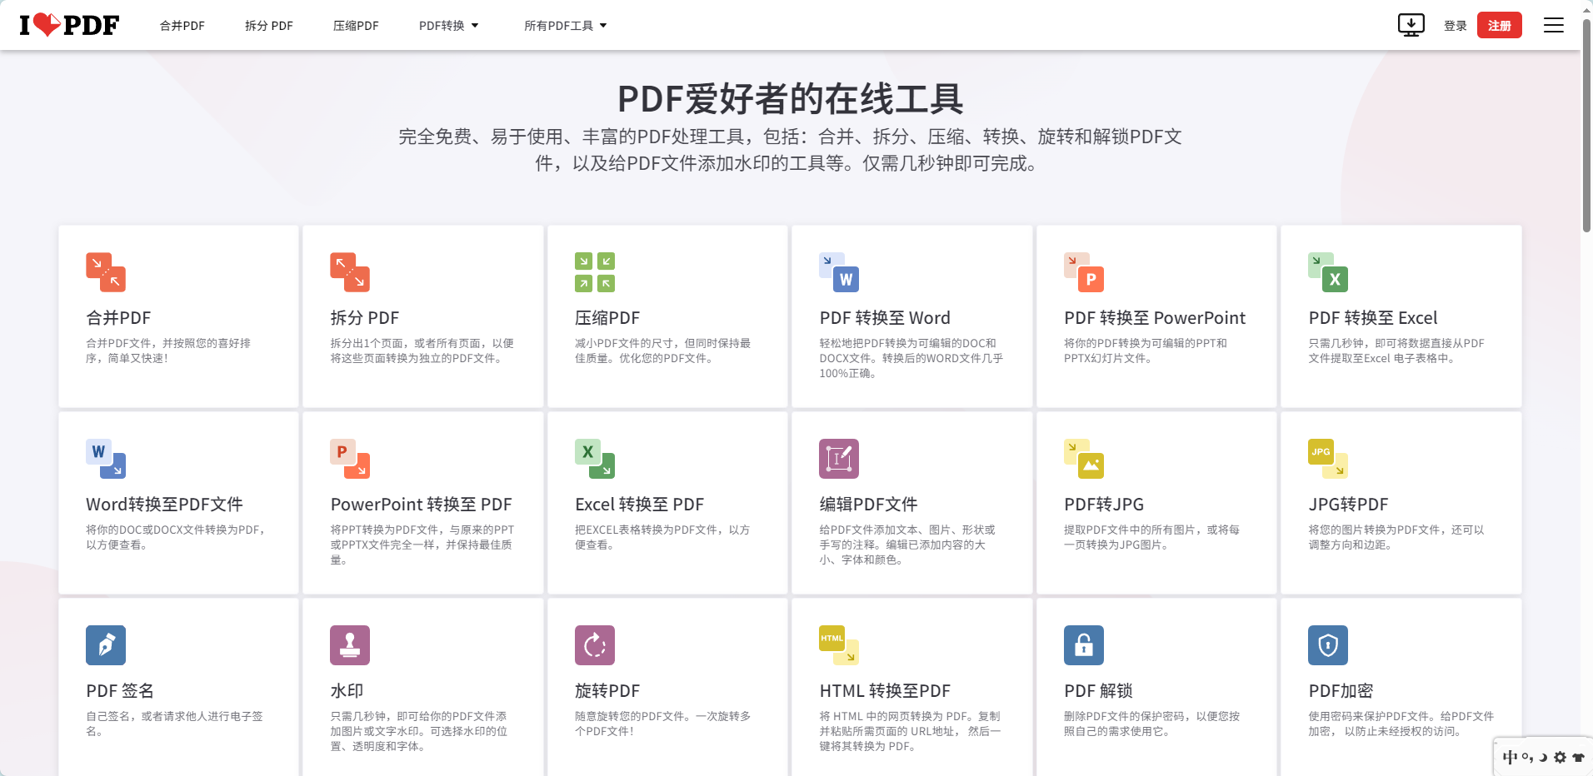Open the 压缩PDF card title
The image size is (1593, 776).
[607, 318]
